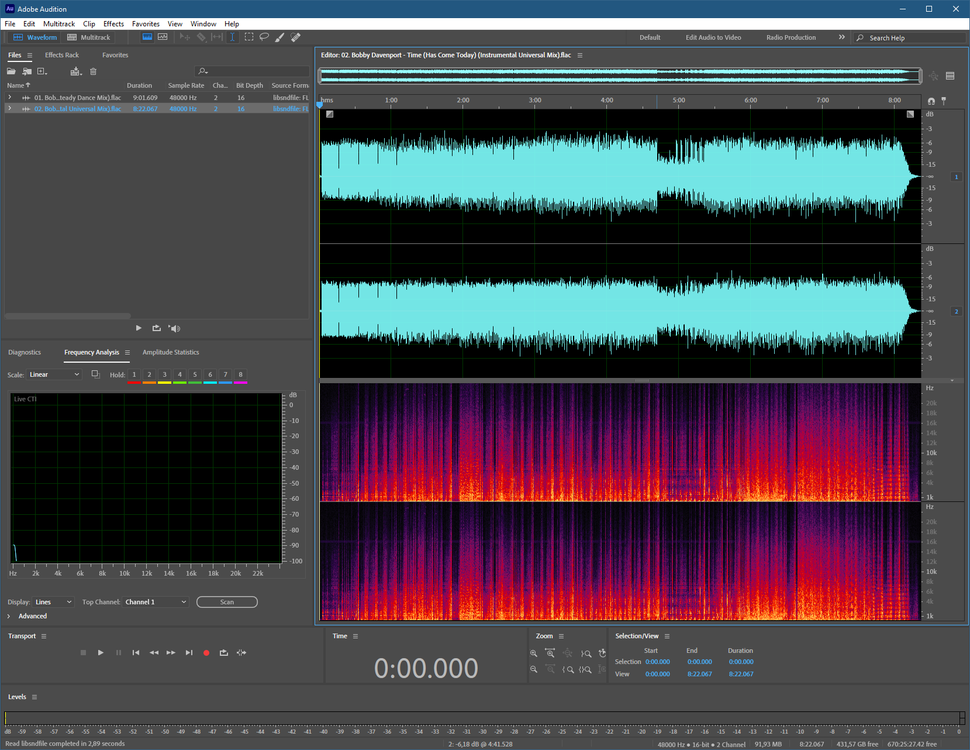Click the Import File icon
This screenshot has height=750, width=970.
click(27, 71)
